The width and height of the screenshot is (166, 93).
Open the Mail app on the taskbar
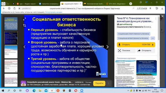point(46,91)
